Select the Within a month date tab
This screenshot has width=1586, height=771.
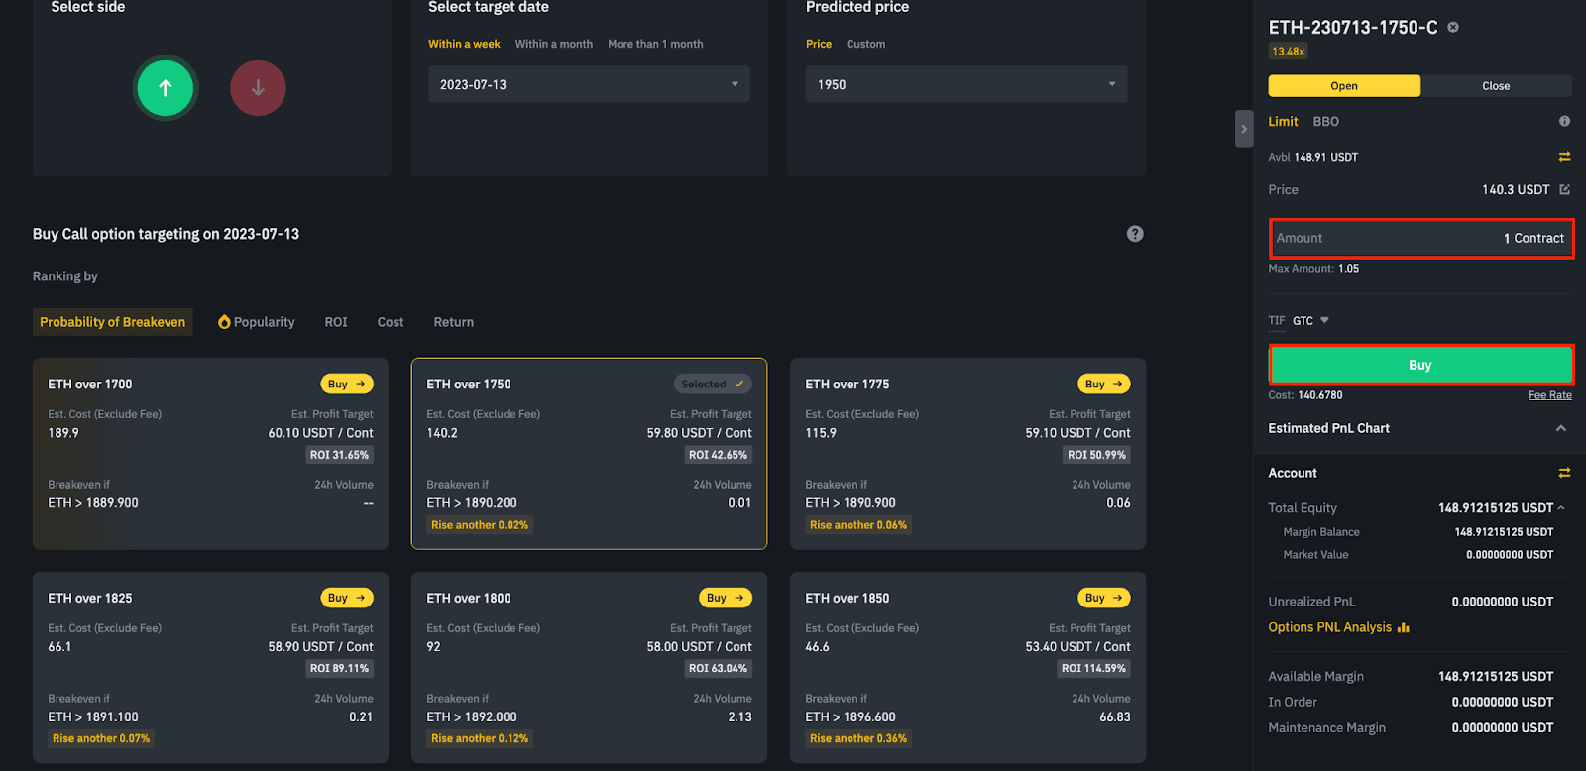click(553, 44)
